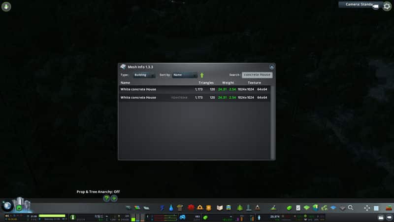Expand the Type dropdown showing Building
Screen dimensions: 394x222
click(x=144, y=75)
